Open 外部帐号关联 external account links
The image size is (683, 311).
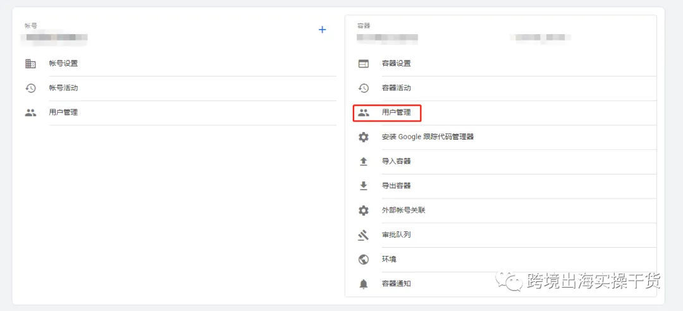point(403,210)
